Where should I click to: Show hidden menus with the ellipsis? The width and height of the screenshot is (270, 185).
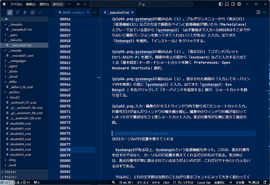(69, 4)
